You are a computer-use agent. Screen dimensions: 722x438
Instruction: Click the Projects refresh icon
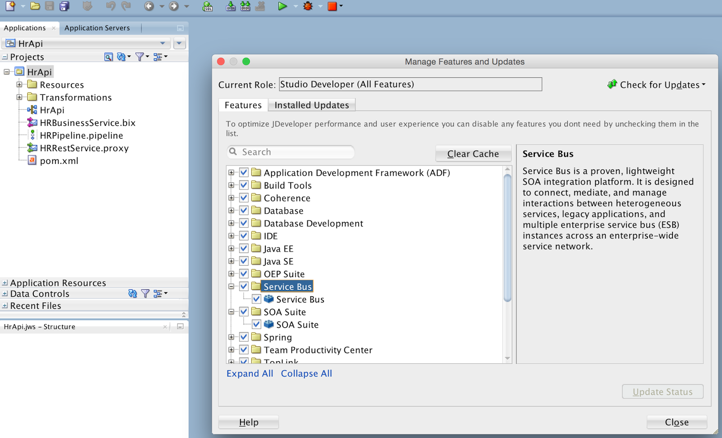121,56
